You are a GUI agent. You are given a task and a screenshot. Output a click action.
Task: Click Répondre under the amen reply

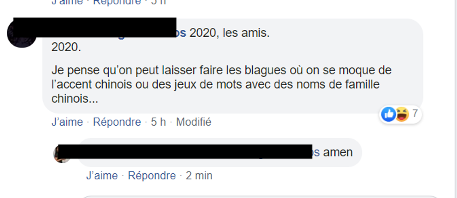(x=152, y=176)
